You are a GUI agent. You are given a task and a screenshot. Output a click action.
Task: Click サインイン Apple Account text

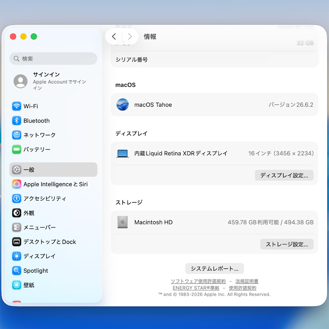(x=59, y=81)
